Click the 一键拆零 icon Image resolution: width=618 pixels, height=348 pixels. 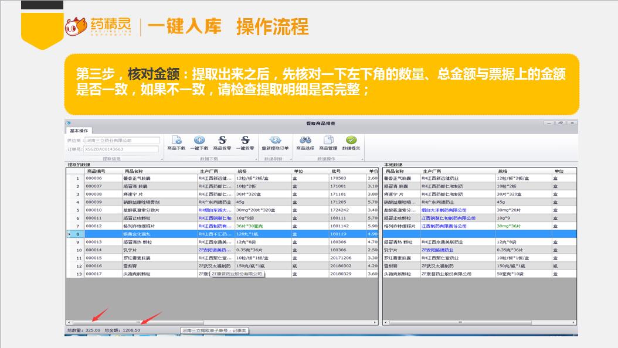pyautogui.click(x=246, y=141)
